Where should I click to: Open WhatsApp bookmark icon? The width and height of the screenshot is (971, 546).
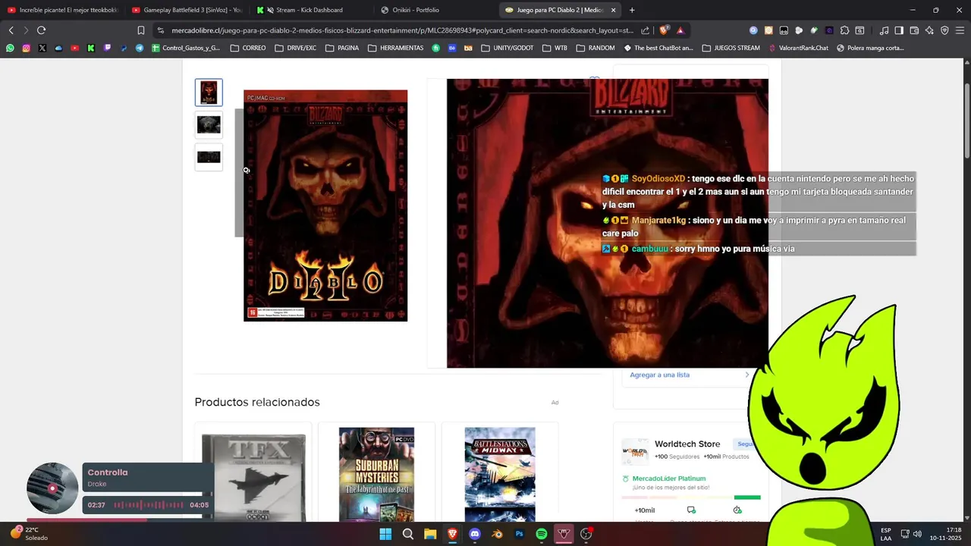10,48
